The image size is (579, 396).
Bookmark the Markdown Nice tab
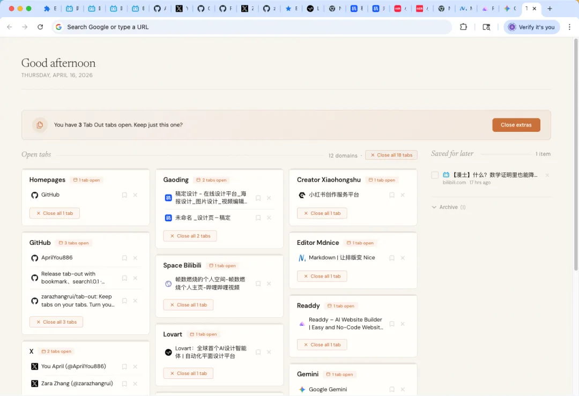[392, 258]
